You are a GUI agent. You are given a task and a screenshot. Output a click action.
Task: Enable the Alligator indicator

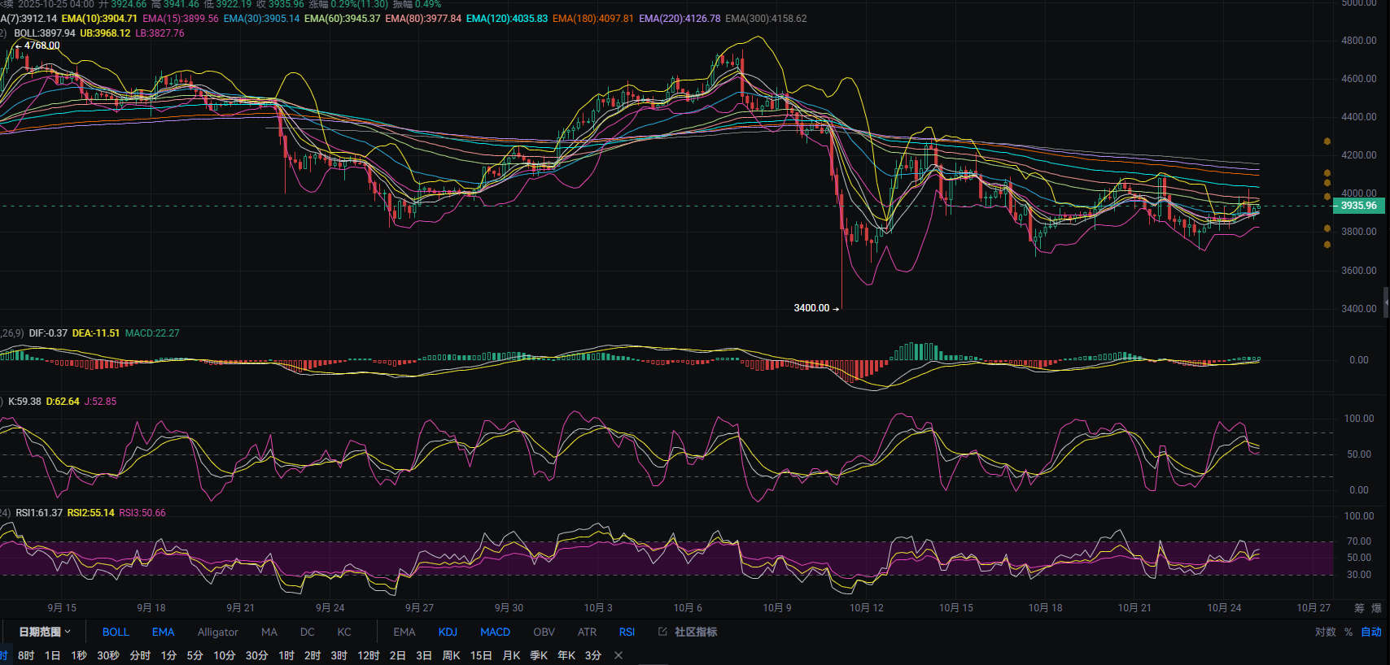pyautogui.click(x=217, y=632)
